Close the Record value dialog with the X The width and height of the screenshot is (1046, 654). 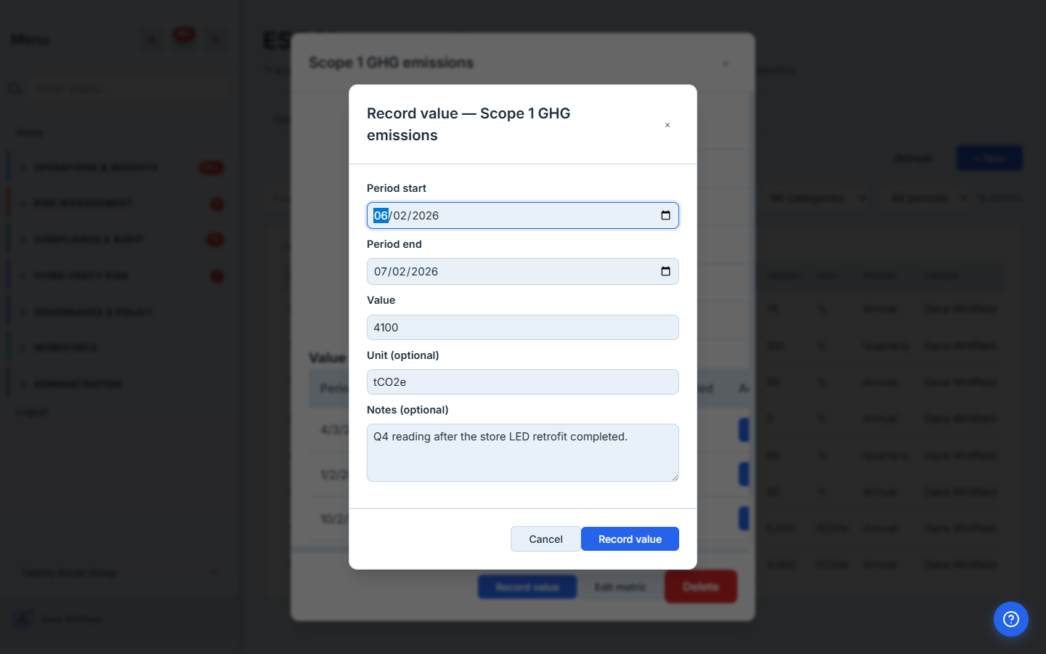(667, 125)
